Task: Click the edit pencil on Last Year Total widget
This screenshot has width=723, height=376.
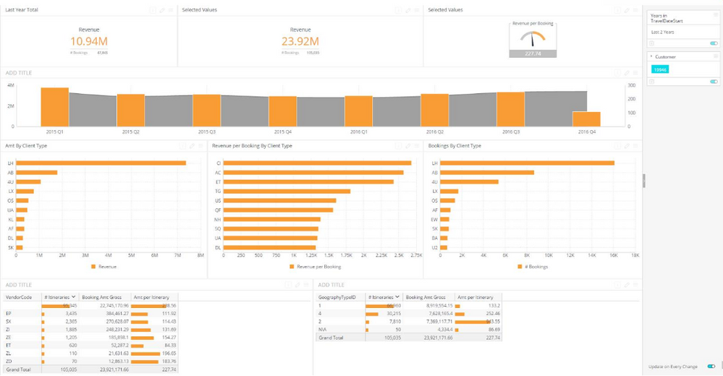Action: tap(162, 10)
